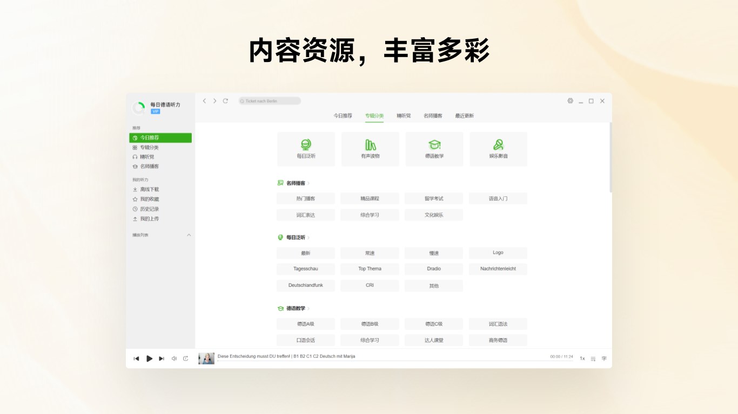Select the 留学考试 tag
Screen dimensions: 738x414
[434, 199]
